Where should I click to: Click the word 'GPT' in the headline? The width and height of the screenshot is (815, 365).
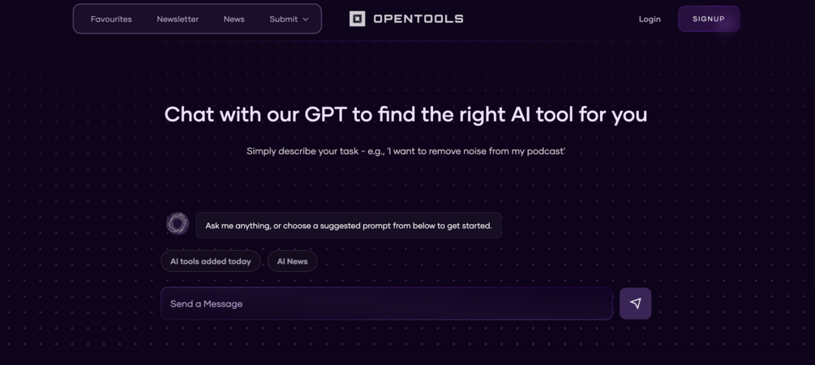click(x=326, y=114)
